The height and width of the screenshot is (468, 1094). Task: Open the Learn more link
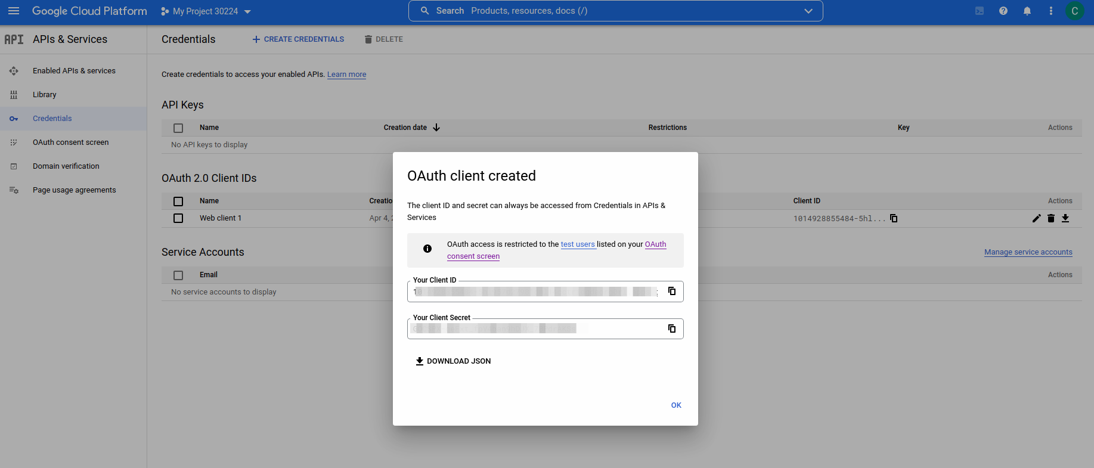346,75
